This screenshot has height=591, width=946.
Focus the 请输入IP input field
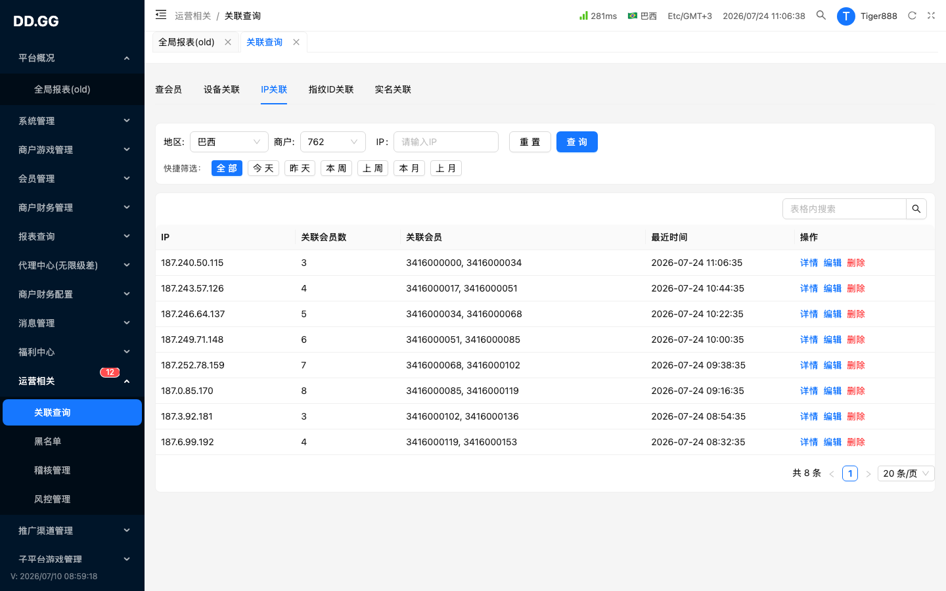click(x=446, y=142)
